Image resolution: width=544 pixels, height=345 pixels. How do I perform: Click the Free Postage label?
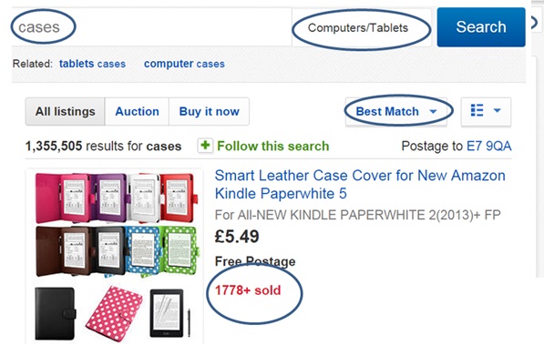255,261
